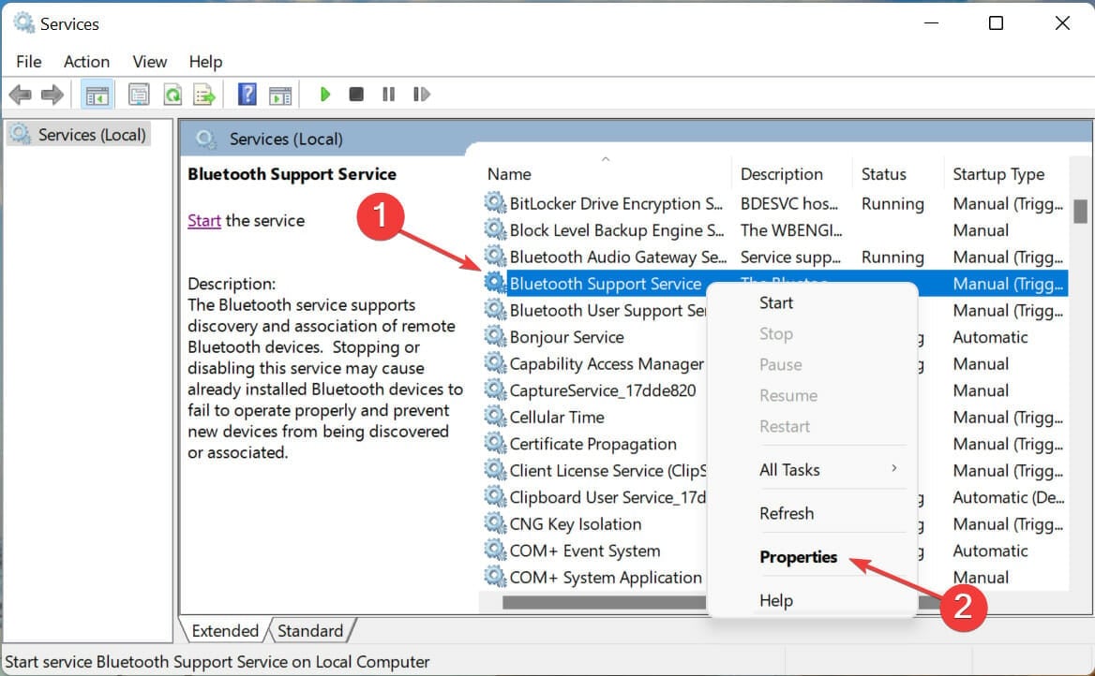Click gear icon beside Certificate Propagation
Viewport: 1095px width, 676px height.
tap(495, 443)
